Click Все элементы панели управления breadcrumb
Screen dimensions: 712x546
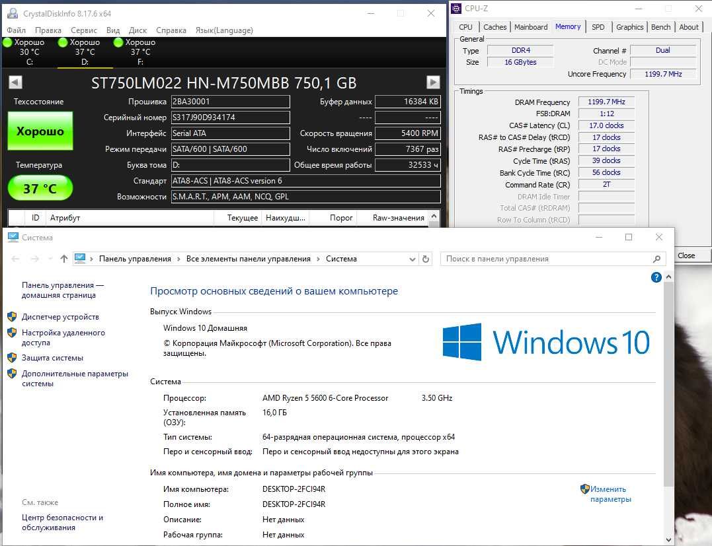[249, 259]
